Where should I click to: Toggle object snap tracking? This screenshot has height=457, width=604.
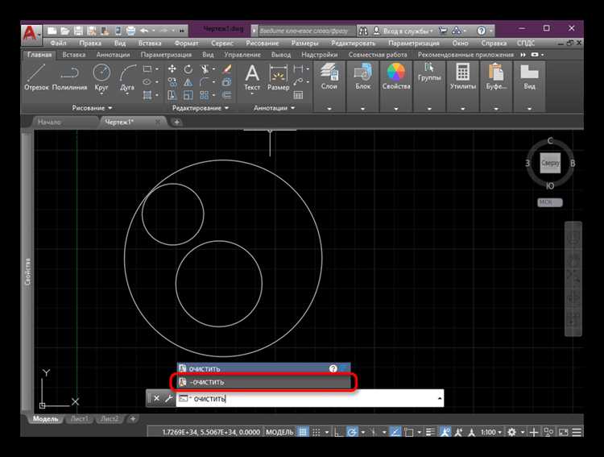(395, 432)
